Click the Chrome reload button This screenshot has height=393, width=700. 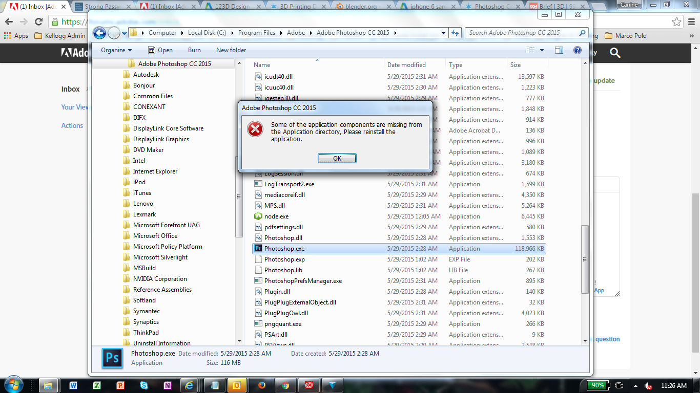click(x=38, y=22)
